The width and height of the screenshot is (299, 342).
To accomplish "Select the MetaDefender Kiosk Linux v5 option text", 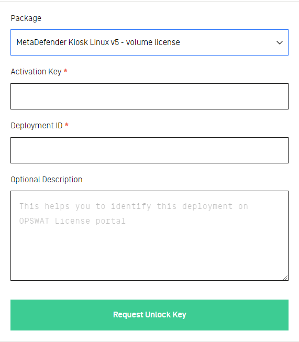I will [68, 42].
